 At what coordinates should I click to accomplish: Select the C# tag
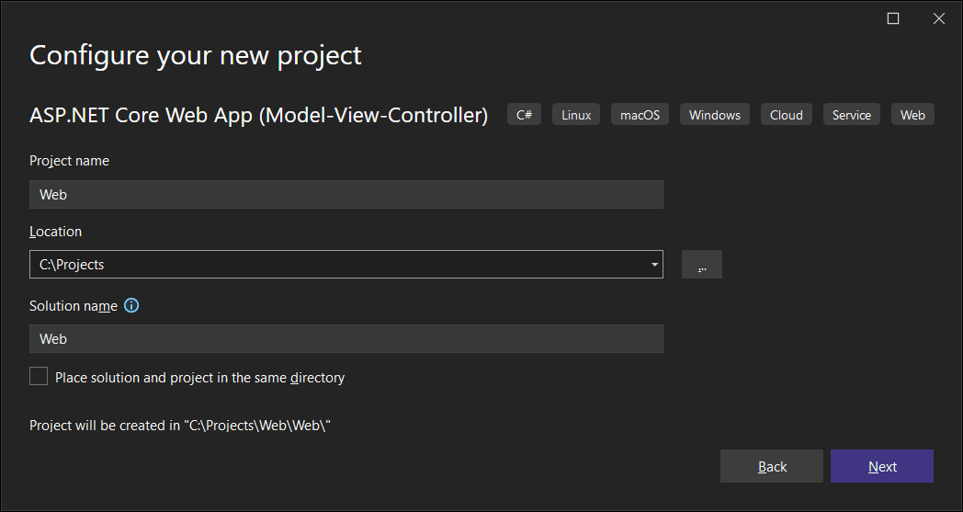click(x=524, y=115)
